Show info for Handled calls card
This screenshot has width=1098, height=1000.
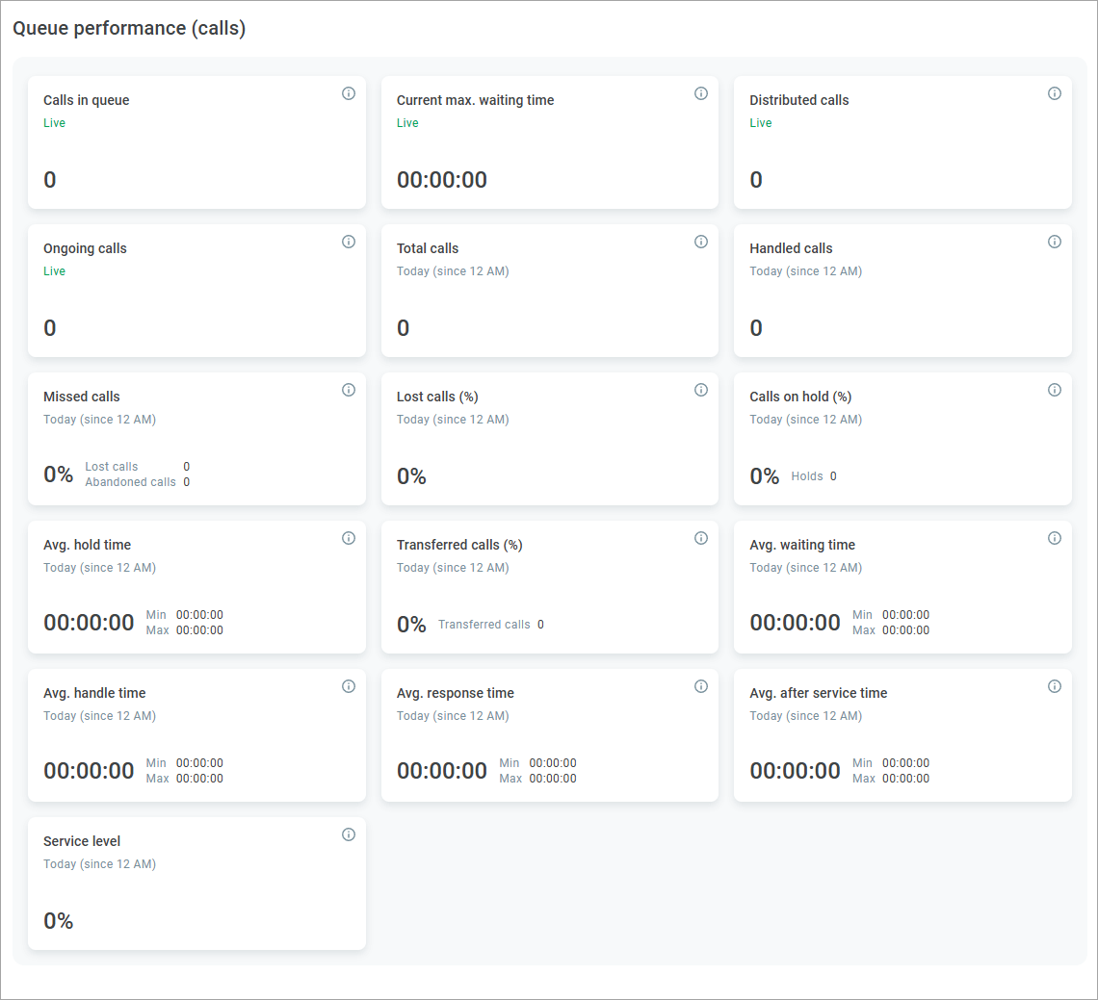pos(1055,242)
